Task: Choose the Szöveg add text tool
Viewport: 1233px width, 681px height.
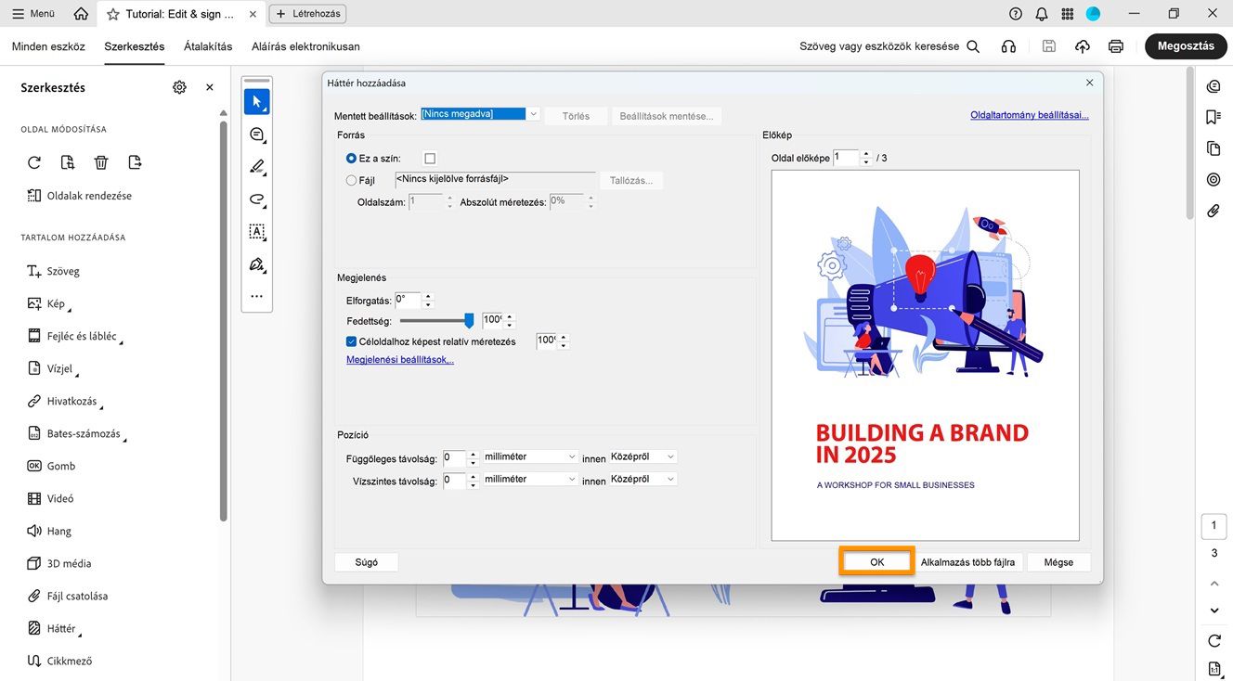Action: pyautogui.click(x=54, y=271)
